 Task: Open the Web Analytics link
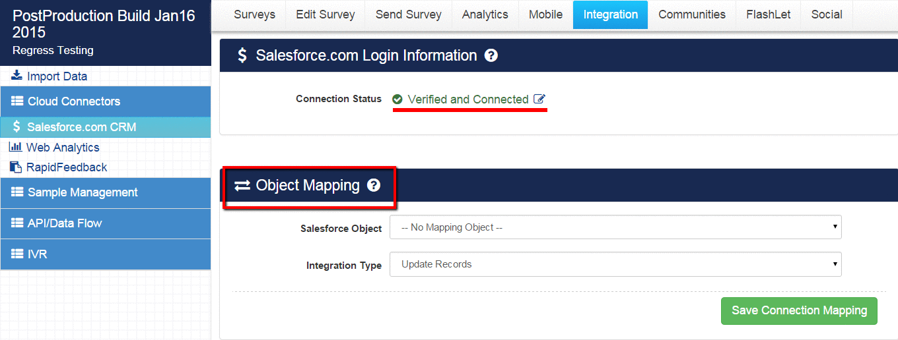coord(63,148)
